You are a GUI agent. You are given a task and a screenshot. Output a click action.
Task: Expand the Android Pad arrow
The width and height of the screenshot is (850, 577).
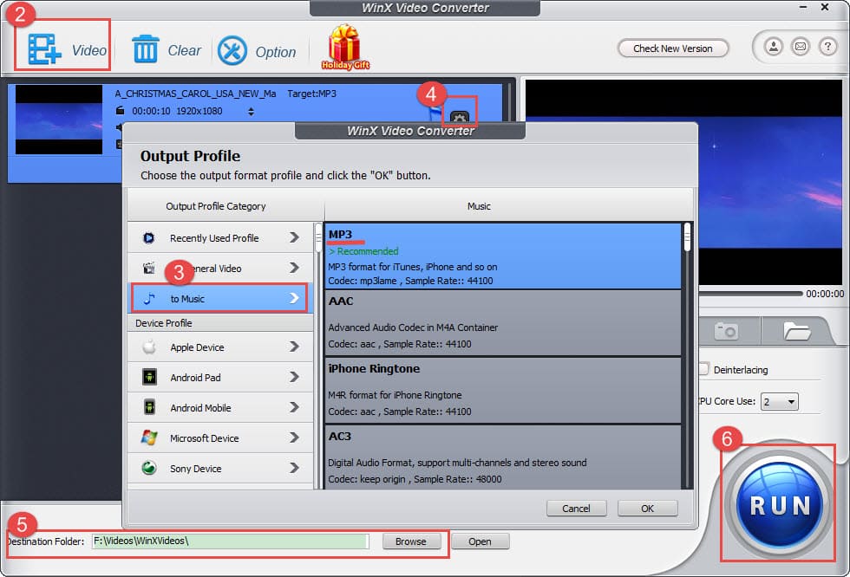[294, 377]
